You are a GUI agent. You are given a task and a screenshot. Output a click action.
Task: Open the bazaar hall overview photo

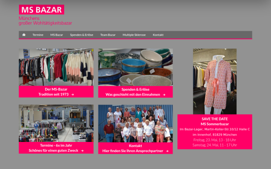point(56,123)
